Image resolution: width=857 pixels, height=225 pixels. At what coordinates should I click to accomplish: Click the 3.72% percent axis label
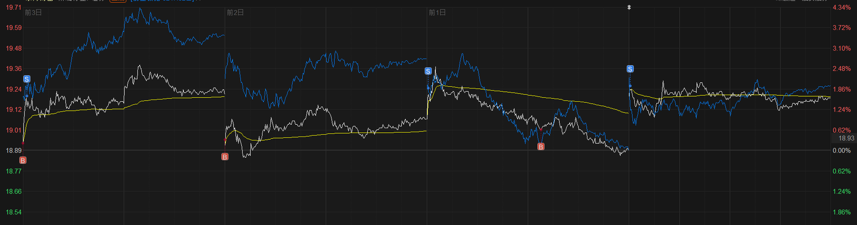click(x=842, y=28)
